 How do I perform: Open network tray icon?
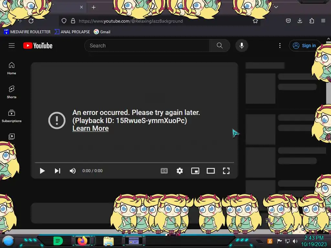287,241
